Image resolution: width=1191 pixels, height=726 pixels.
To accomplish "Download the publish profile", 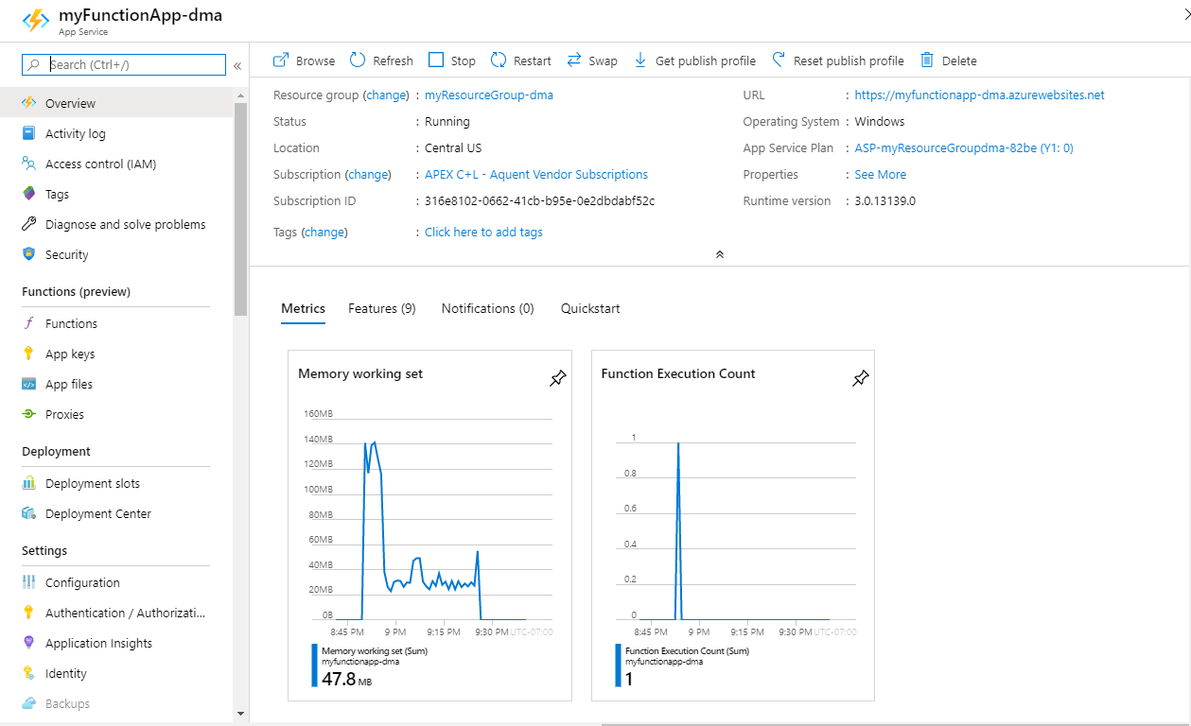I will point(640,60).
